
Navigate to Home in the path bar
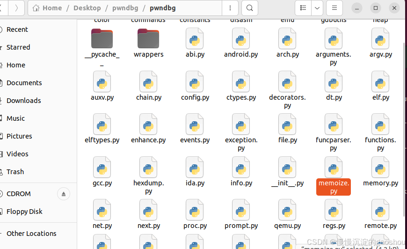click(x=47, y=8)
